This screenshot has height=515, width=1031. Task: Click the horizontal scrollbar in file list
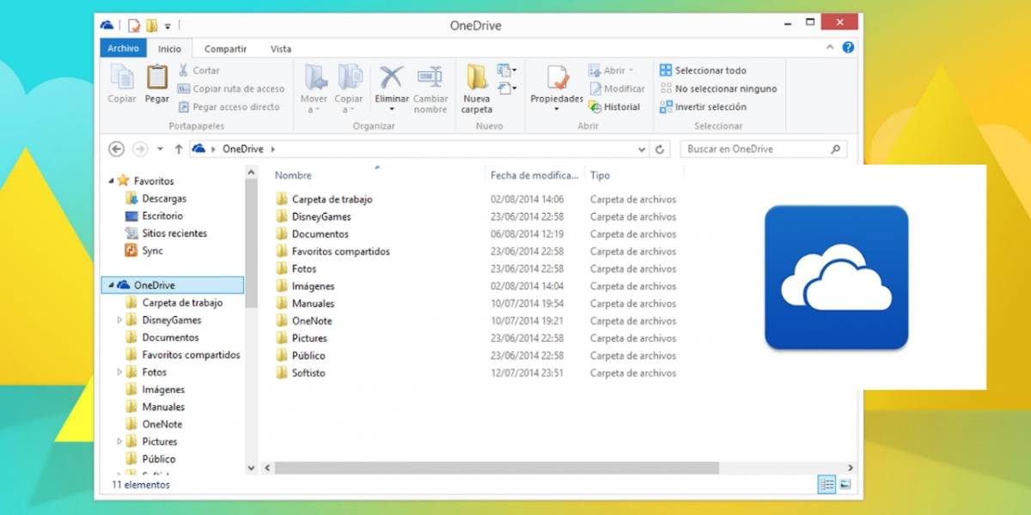click(497, 468)
